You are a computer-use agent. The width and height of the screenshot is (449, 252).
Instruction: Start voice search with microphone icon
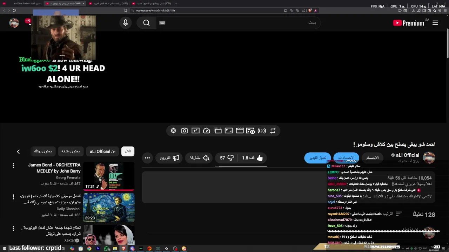(x=126, y=23)
